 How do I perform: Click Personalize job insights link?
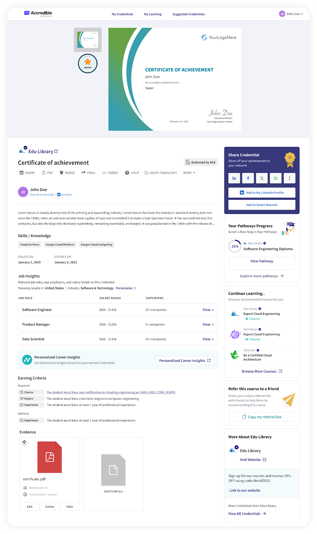[x=126, y=288]
